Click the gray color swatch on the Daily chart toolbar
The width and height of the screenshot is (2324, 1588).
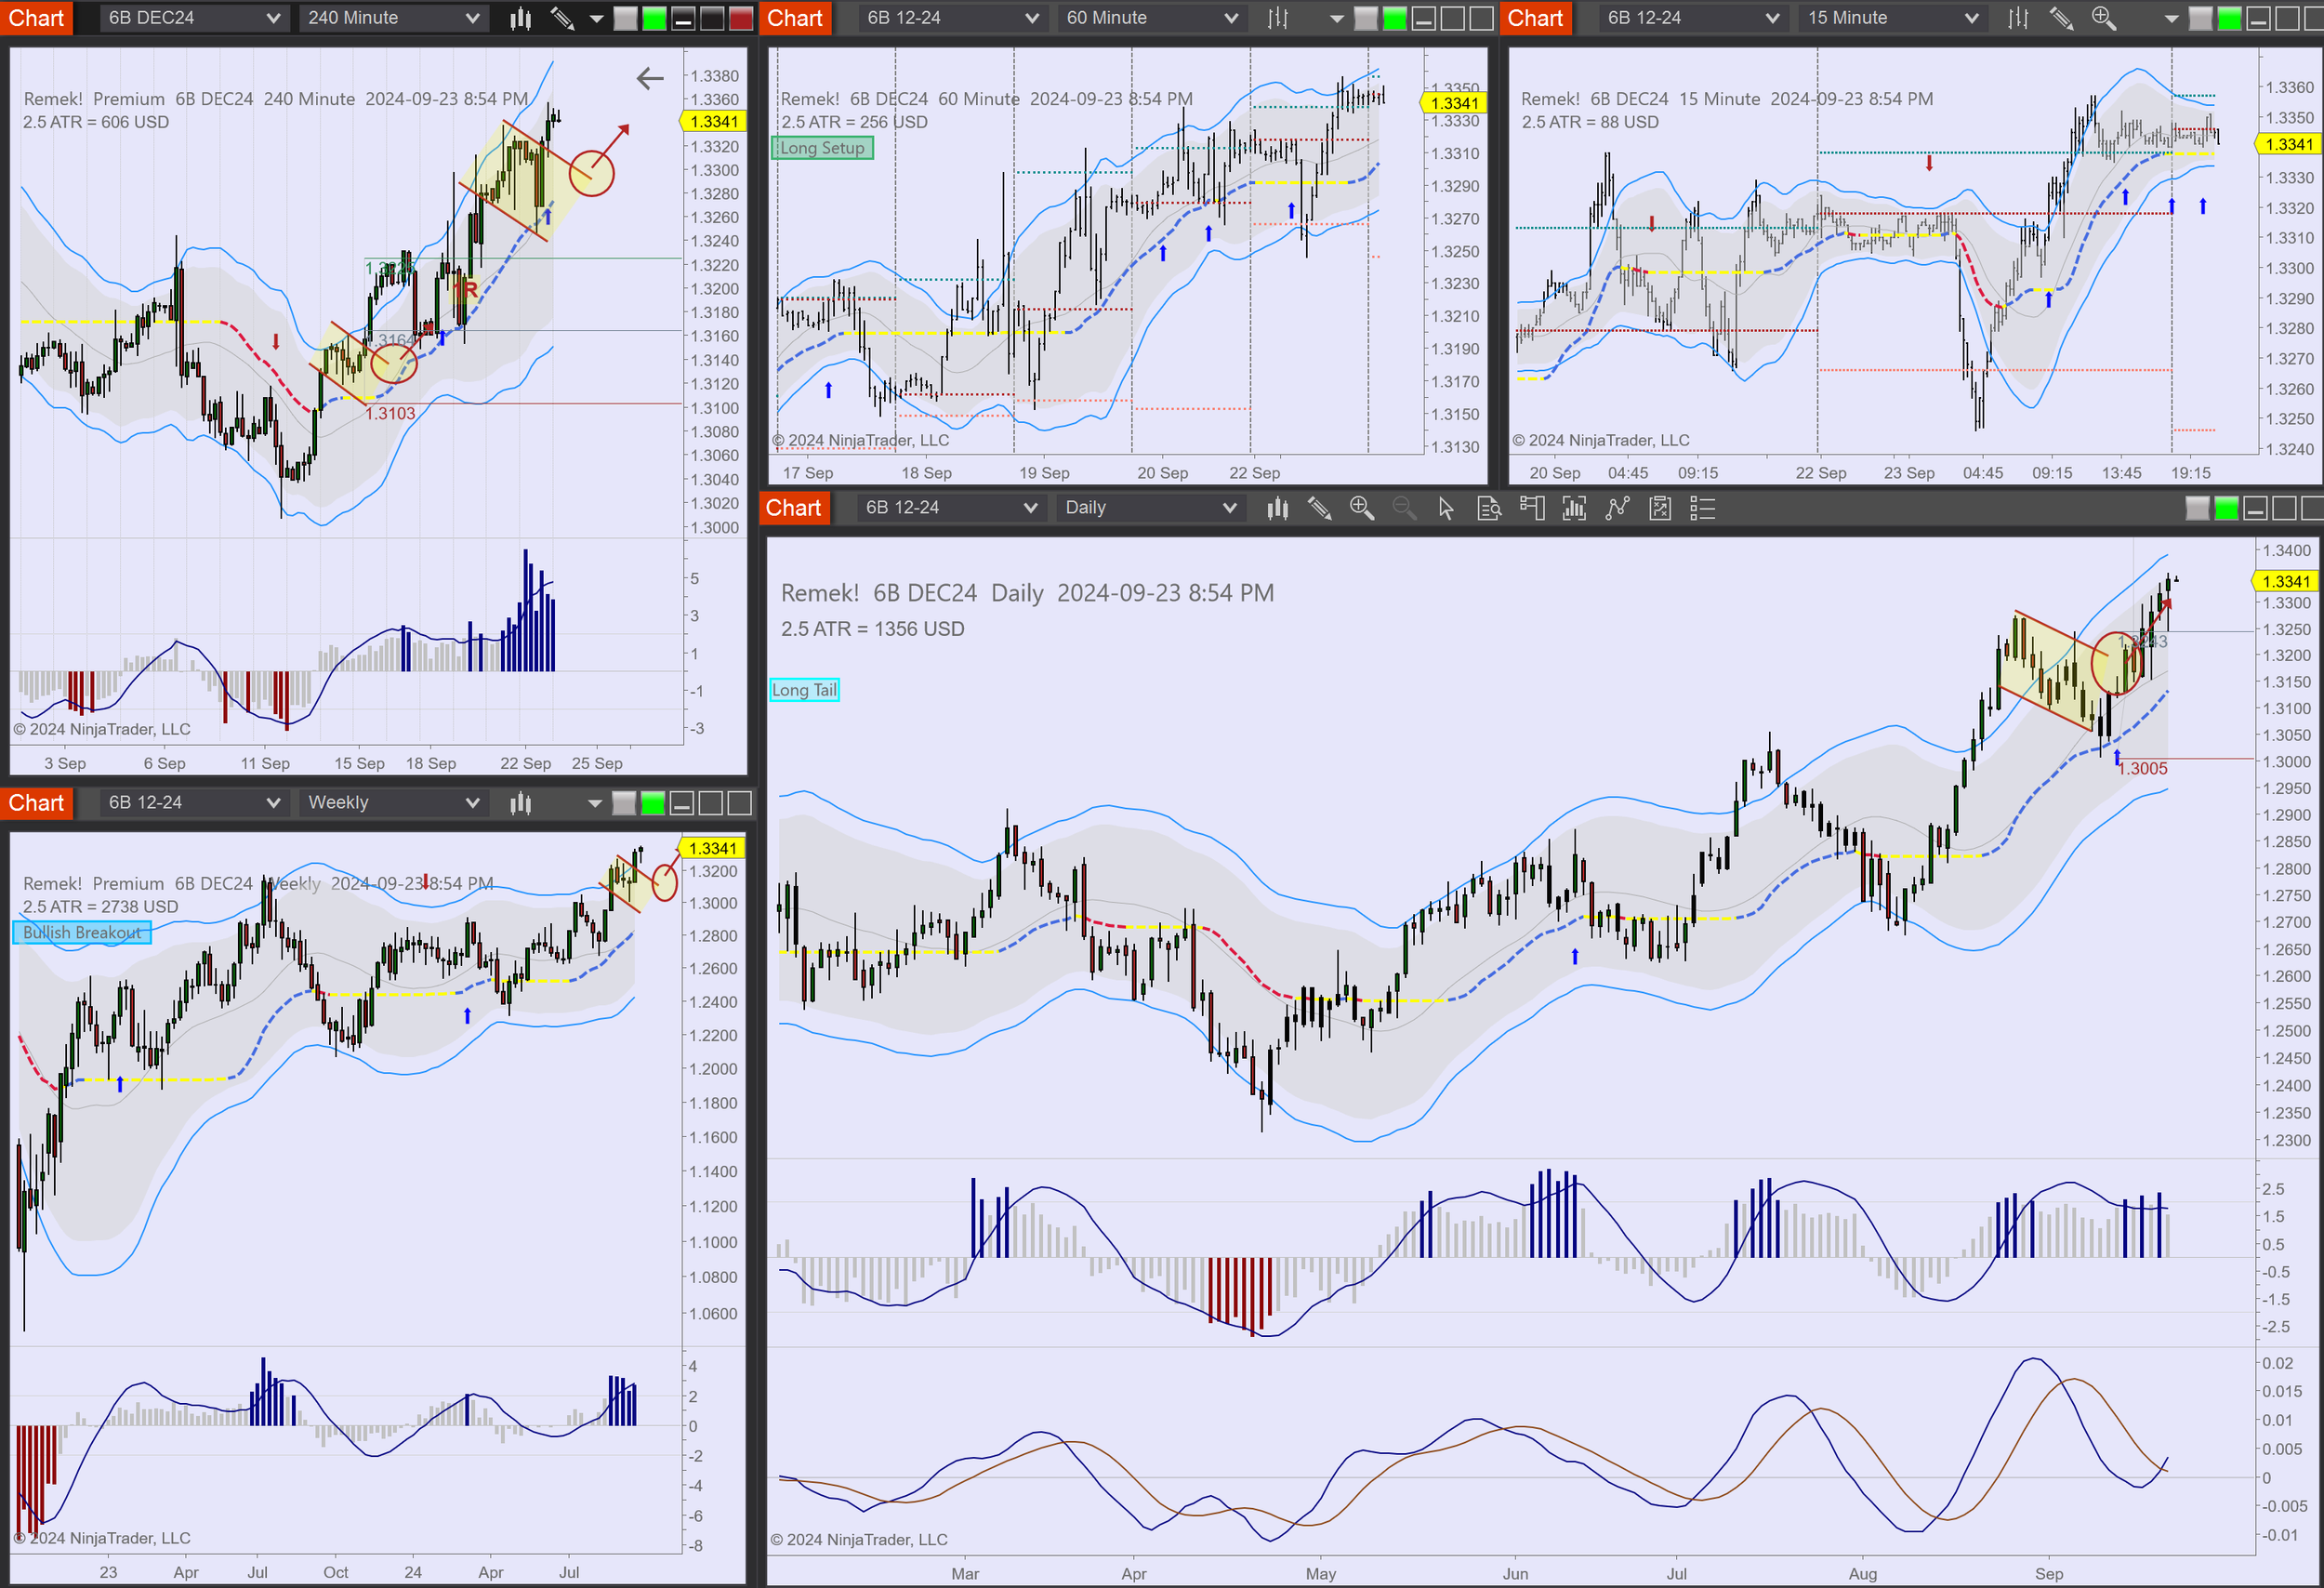point(2199,509)
